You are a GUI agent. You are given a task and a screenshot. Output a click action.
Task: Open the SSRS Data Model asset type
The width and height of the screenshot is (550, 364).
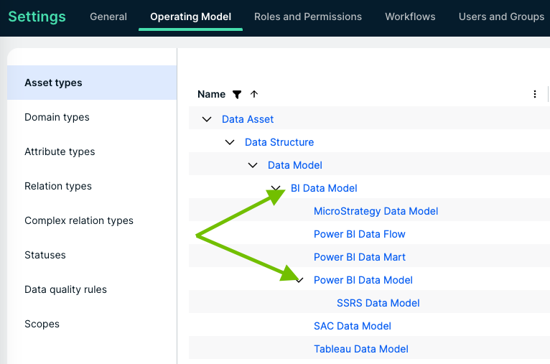(x=378, y=303)
